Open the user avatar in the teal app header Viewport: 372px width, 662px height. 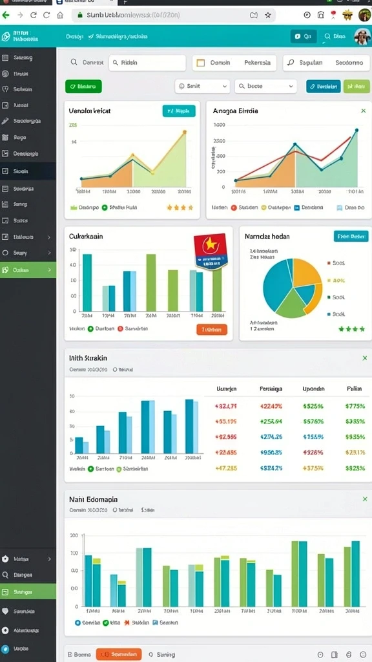point(362,37)
